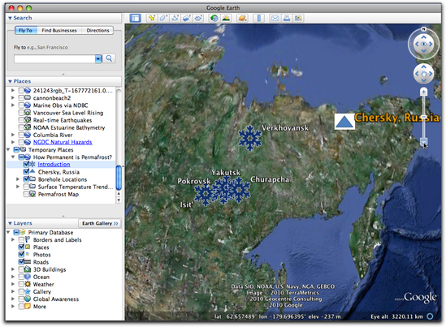
Task: Click the Chersky, Russia triangle placemark
Action: click(344, 122)
